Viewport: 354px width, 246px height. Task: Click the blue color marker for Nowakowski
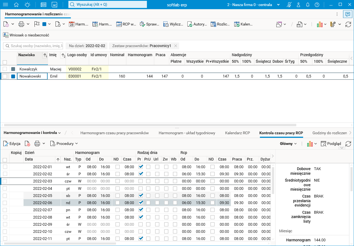[x=13, y=76]
